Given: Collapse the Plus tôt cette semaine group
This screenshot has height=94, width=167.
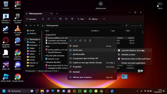Looking at the screenshot, I should click(x=45, y=56).
